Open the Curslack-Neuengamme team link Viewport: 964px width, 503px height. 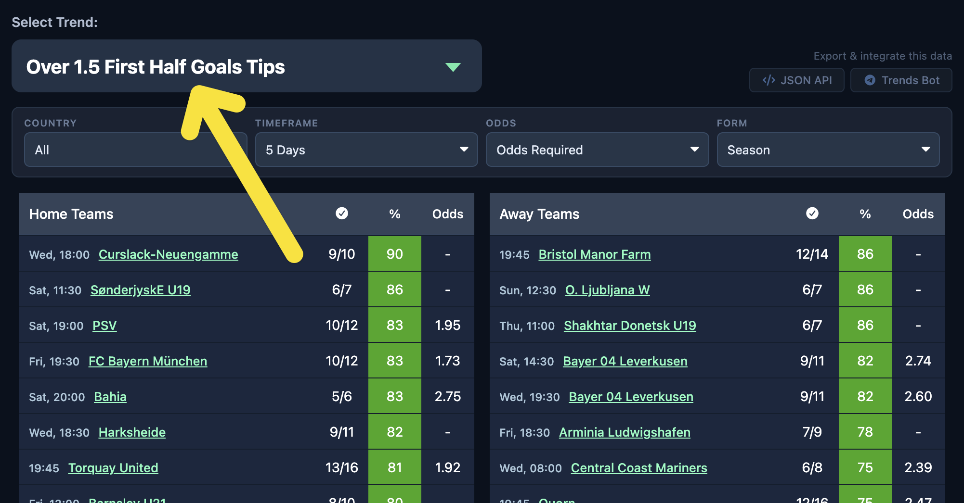[168, 254]
